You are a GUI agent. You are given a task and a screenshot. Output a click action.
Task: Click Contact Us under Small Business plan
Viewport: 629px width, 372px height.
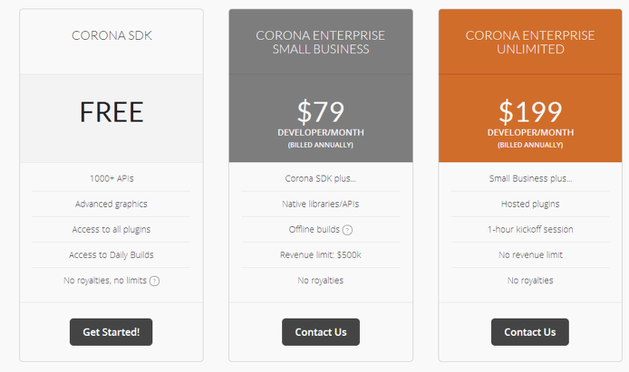321,332
